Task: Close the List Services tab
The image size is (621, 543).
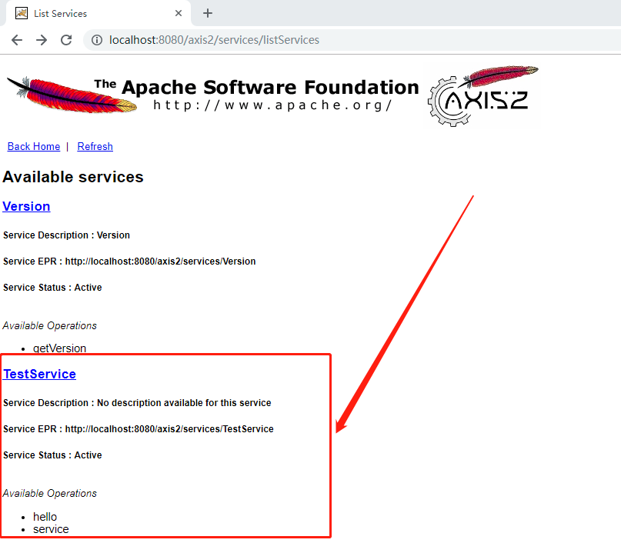Action: pyautogui.click(x=179, y=13)
